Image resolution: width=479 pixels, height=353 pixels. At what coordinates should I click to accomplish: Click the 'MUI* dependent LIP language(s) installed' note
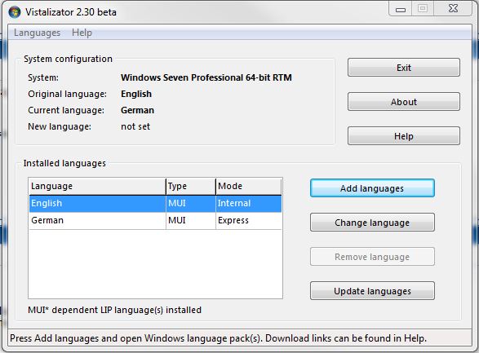[x=114, y=310]
